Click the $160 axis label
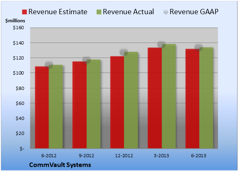 point(18,28)
